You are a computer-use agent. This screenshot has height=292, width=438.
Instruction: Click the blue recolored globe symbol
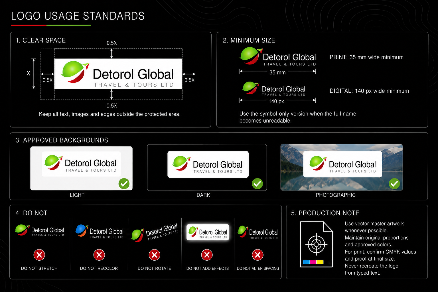tap(82, 230)
